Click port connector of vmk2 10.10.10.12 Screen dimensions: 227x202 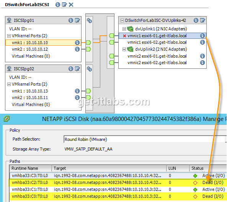pyautogui.click(x=88, y=49)
